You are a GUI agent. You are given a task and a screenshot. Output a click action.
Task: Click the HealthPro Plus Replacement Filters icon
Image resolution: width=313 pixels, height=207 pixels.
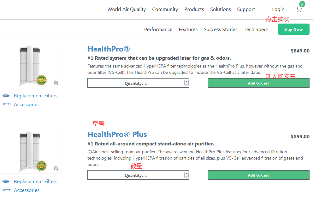tap(6, 182)
